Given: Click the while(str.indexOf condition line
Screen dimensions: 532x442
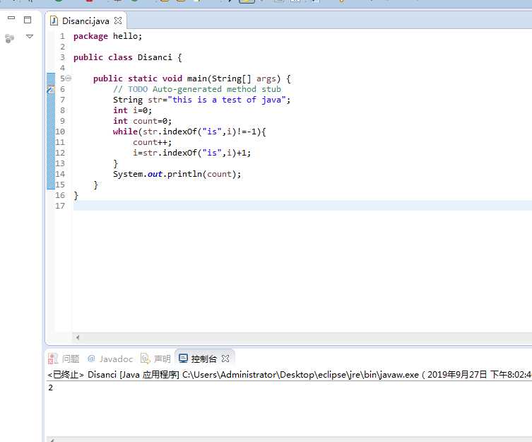Looking at the screenshot, I should click(189, 132).
